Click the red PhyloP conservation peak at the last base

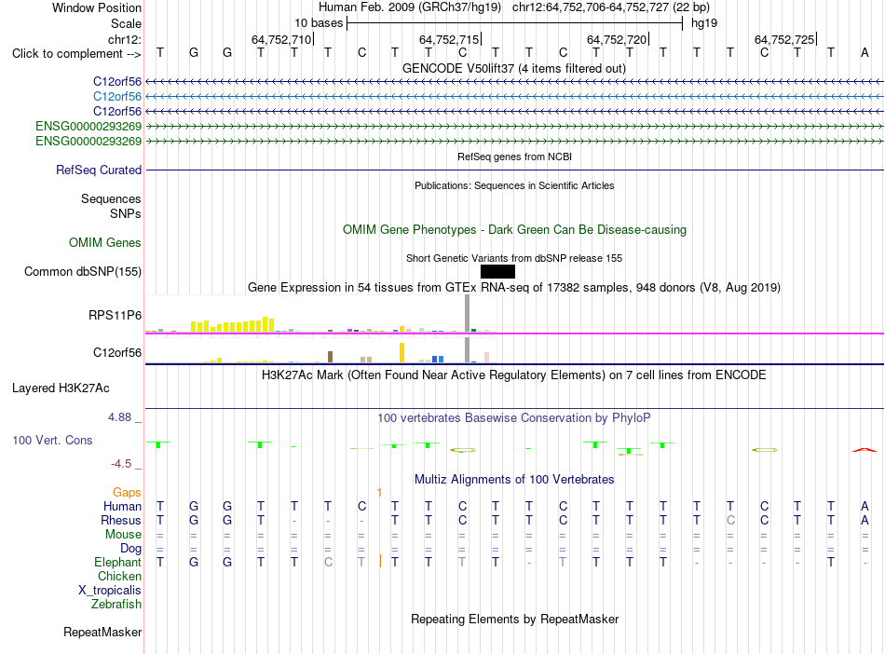pyautogui.click(x=865, y=450)
